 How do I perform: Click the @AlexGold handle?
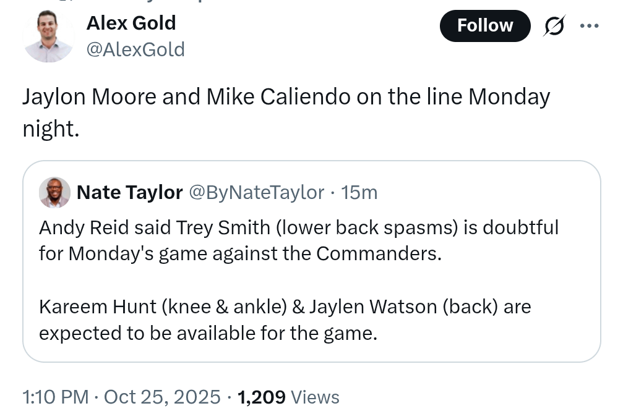click(x=135, y=49)
